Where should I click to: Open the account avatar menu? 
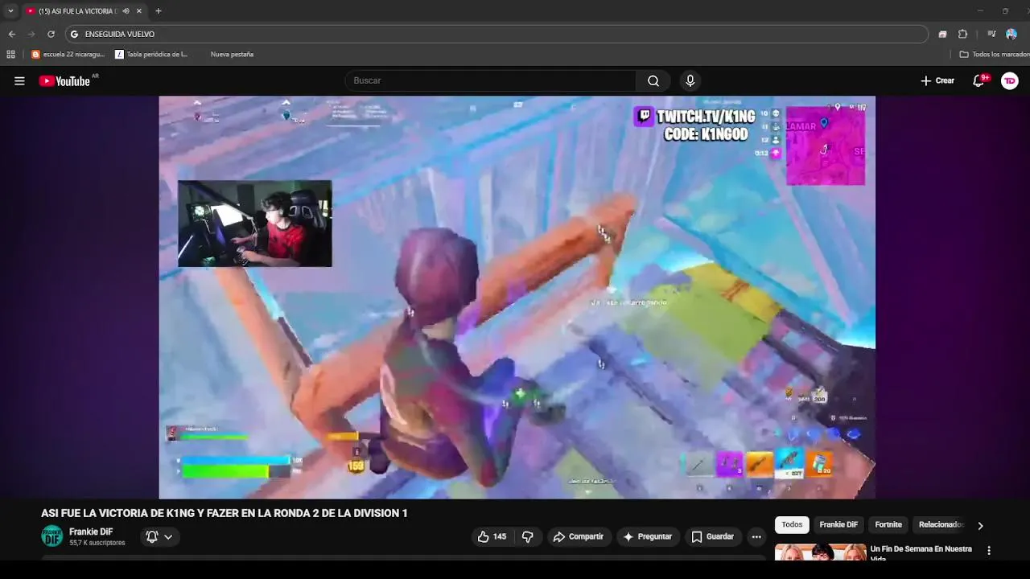point(1010,80)
